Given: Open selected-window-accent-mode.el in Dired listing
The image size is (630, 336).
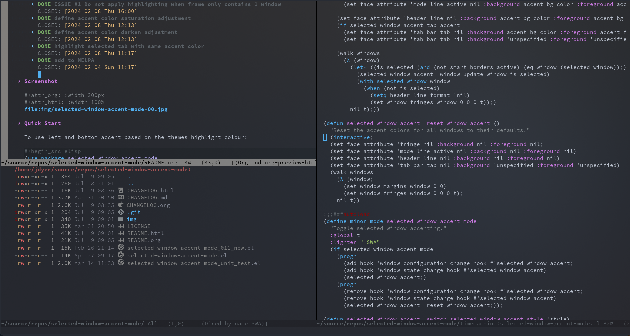Looking at the screenshot, I should 177,256.
